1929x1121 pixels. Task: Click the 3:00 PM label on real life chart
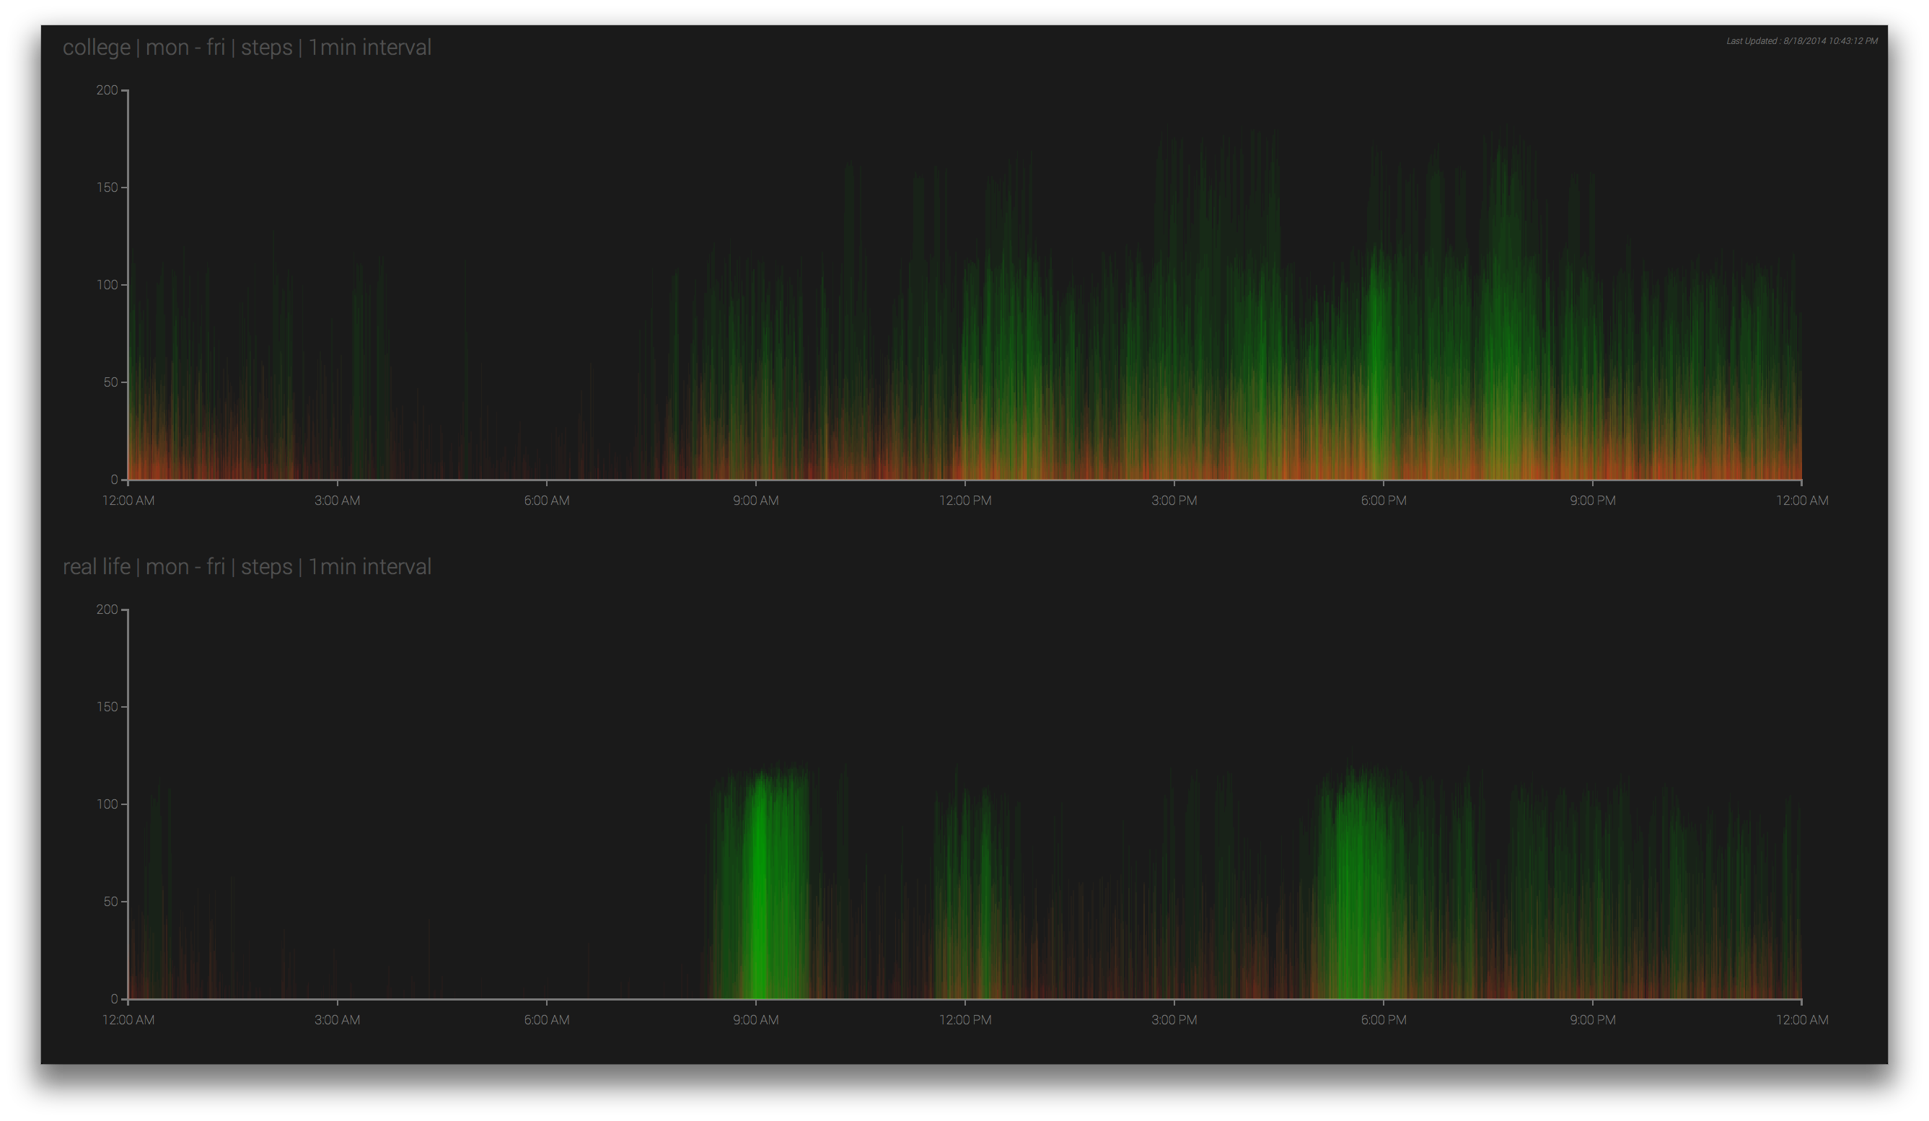tap(1174, 1020)
